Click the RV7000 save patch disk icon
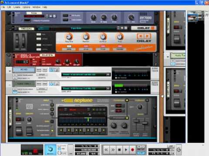This screenshot has width=209, height=156. point(54,16)
